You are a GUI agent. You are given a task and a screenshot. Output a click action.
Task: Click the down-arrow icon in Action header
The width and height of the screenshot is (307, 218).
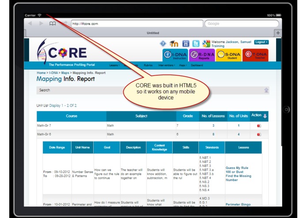tap(265, 116)
